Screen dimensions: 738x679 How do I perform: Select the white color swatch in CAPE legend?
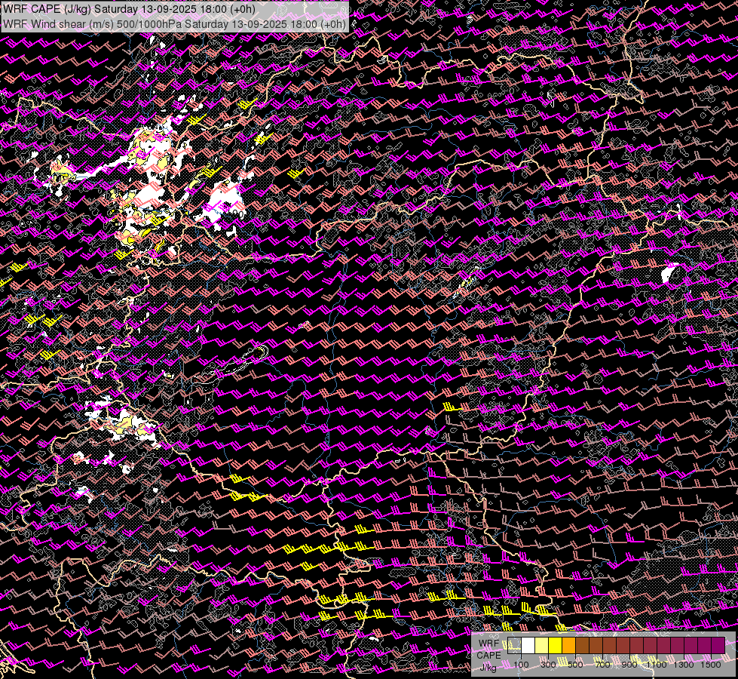click(x=528, y=645)
